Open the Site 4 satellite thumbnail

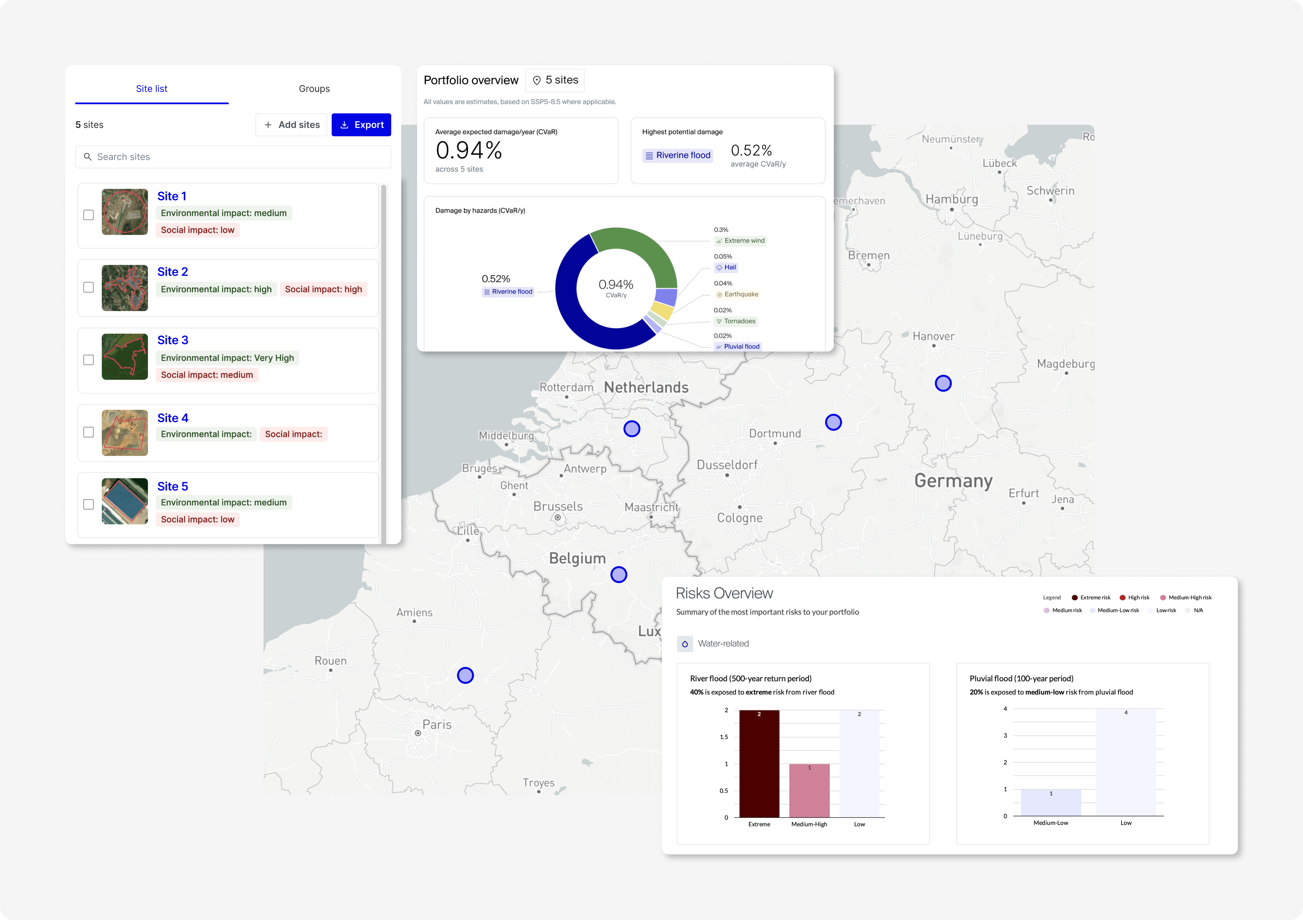[x=125, y=433]
